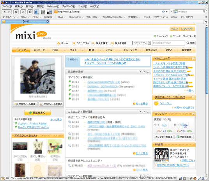Open the コミュニティ navigation icon link
209x181 pixels.
(81, 43)
